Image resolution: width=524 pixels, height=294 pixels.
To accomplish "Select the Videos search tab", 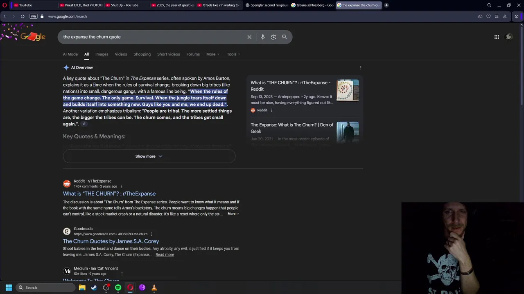I will pyautogui.click(x=121, y=54).
